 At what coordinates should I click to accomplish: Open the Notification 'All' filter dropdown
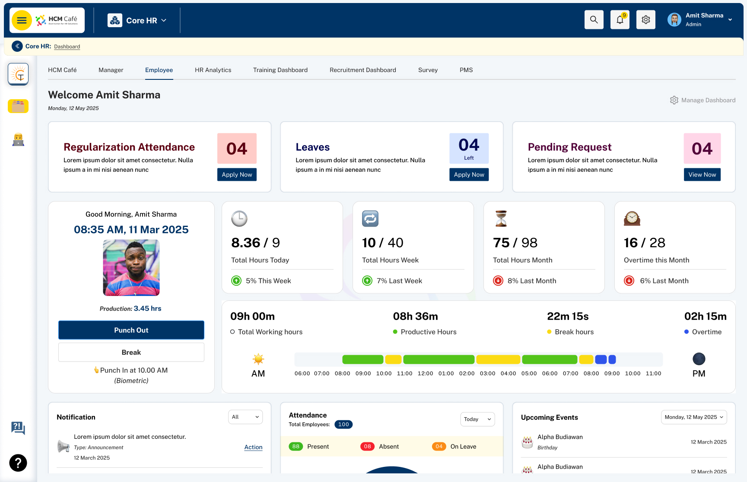coord(245,417)
